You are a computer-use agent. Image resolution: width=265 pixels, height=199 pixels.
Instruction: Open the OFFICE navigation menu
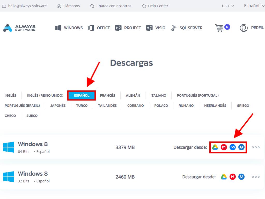point(104,28)
